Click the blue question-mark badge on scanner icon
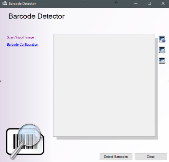The width and height of the screenshot is (169, 162). click(164, 41)
